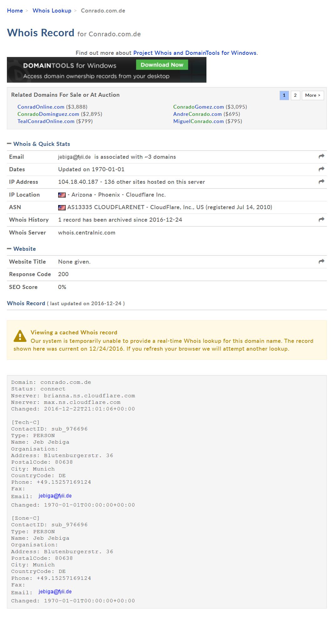Click whois.centralnic.com server text
This screenshot has width=335, height=618.
(87, 233)
